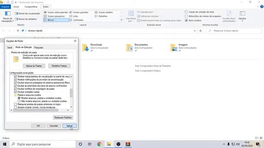The width and height of the screenshot is (264, 148).
Task: Select Ícones grandes layout
Action: click(79, 12)
